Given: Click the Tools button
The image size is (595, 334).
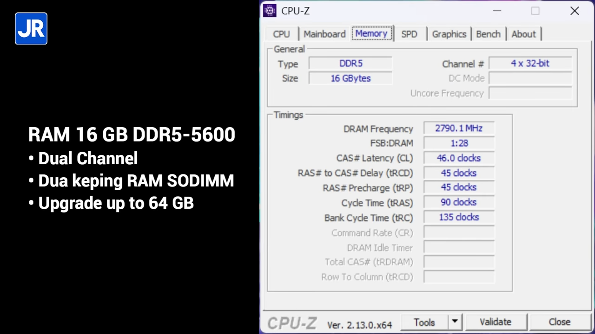Looking at the screenshot, I should (424, 322).
